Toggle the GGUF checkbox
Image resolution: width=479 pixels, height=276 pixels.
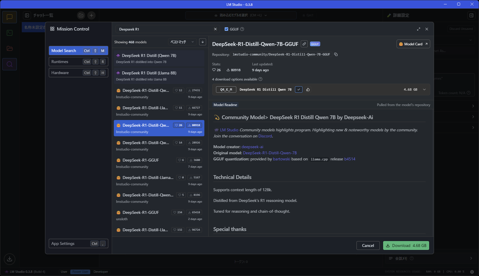[226, 29]
